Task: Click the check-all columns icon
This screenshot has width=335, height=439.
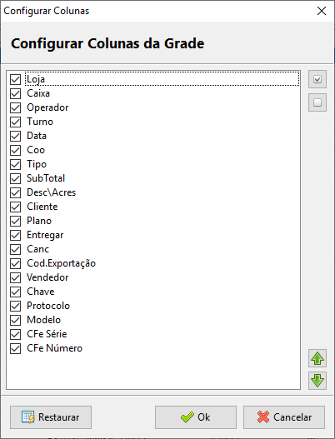Action: click(x=317, y=79)
